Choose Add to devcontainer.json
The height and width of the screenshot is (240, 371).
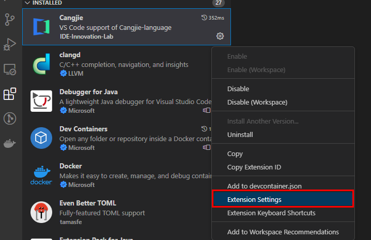coord(264,186)
